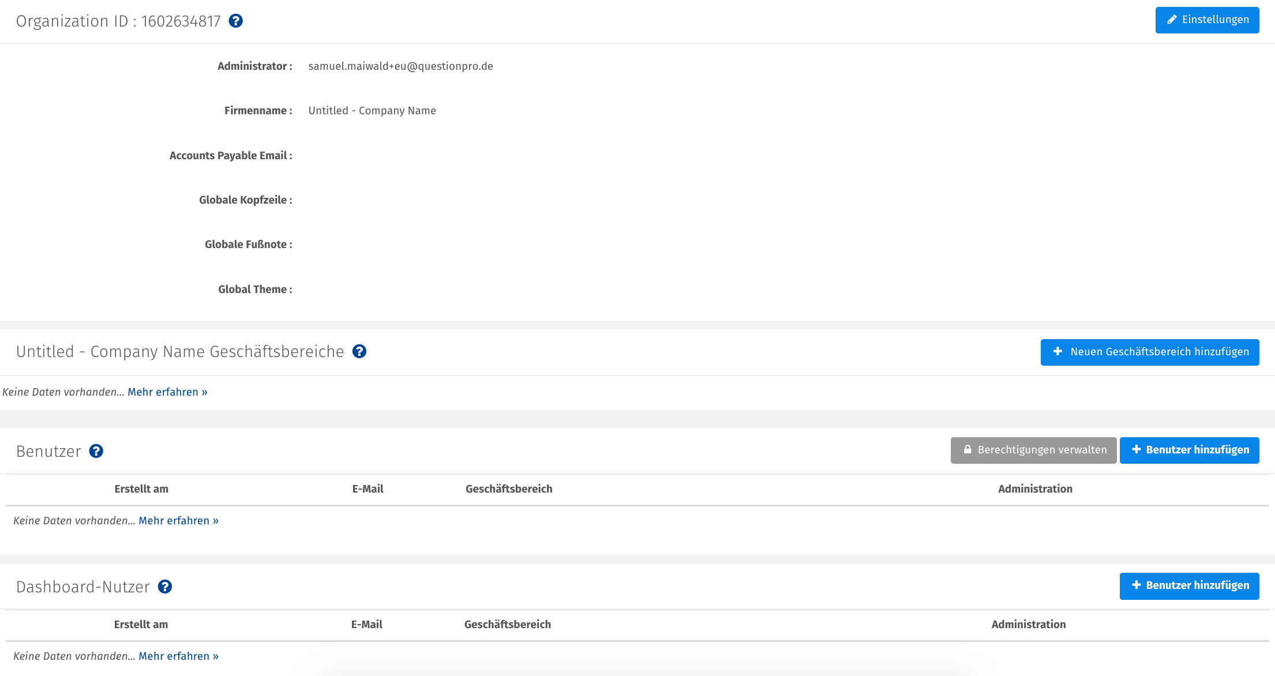The image size is (1275, 676).
Task: Click help icon beside Geschäftsbereiche heading
Action: pos(359,351)
